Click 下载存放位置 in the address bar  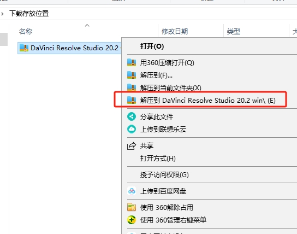tap(29, 14)
